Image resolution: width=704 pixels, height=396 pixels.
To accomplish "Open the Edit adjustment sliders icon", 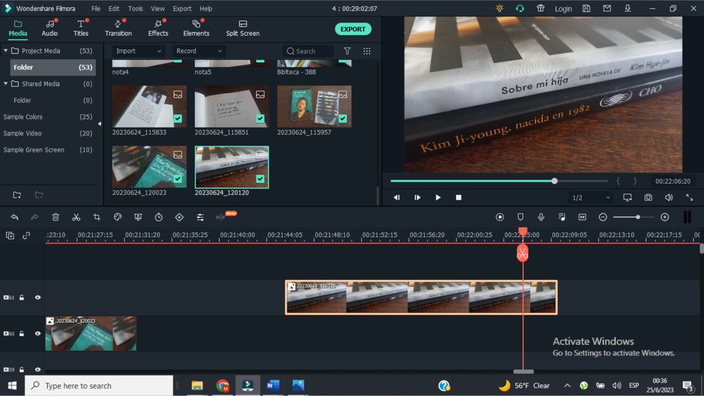I will tap(200, 217).
